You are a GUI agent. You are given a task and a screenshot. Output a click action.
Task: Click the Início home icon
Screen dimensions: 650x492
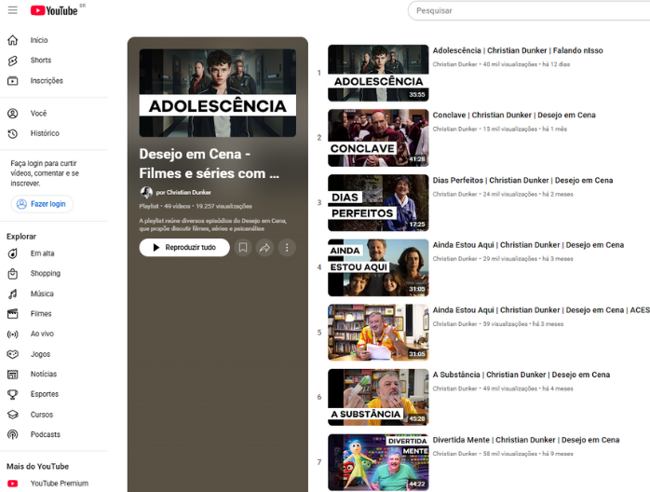[13, 40]
